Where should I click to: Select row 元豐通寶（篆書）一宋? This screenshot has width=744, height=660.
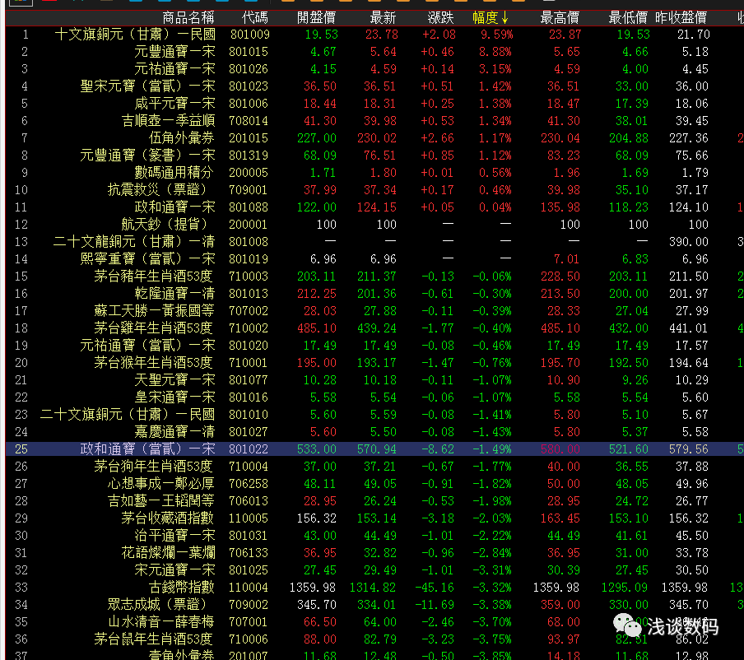[374, 156]
